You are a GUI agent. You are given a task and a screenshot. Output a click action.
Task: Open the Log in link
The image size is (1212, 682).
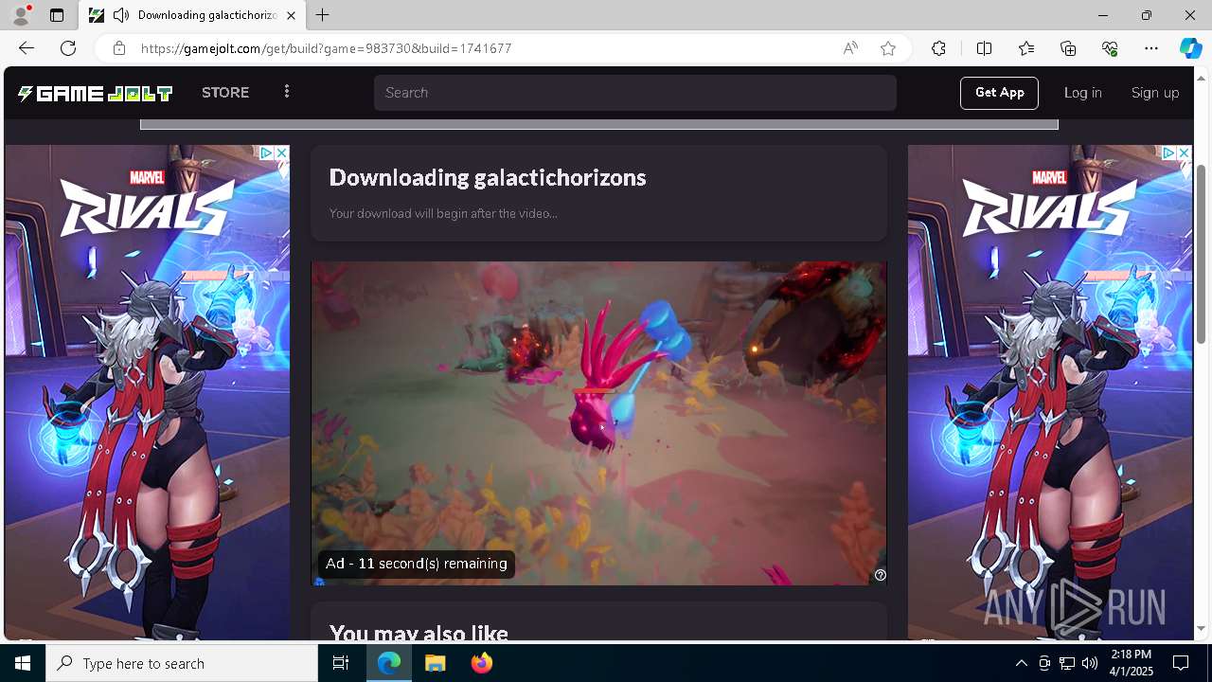pyautogui.click(x=1082, y=93)
